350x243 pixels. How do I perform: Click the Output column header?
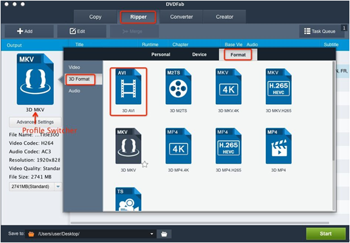pyautogui.click(x=15, y=45)
